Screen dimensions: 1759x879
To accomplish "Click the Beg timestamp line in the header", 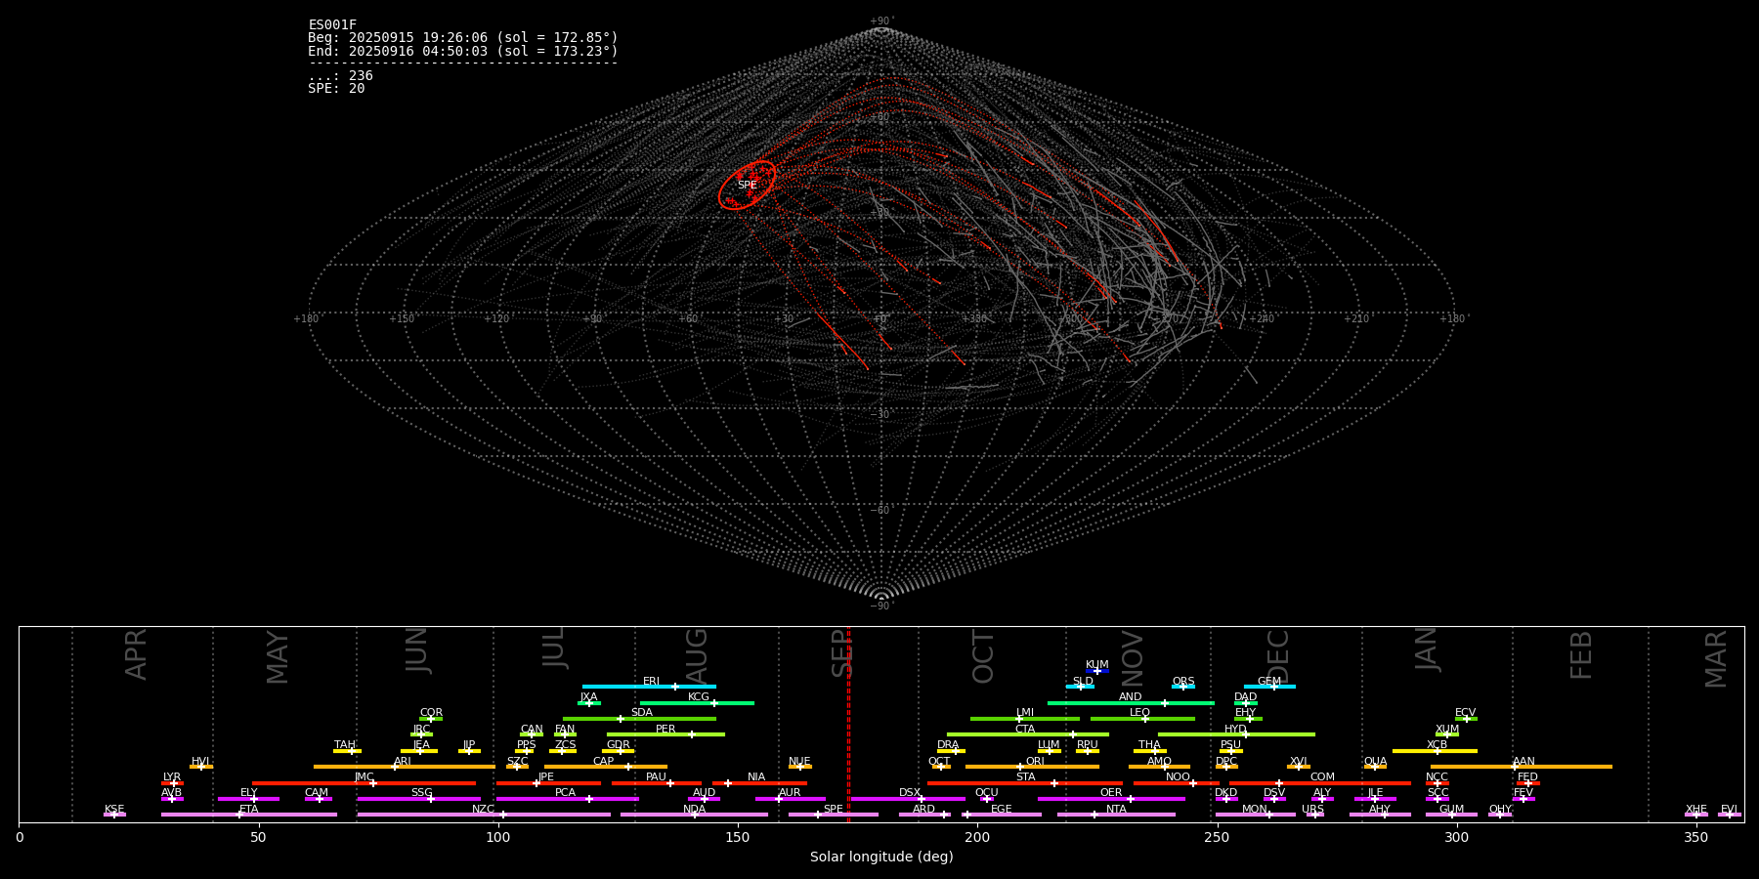I will click(x=463, y=38).
